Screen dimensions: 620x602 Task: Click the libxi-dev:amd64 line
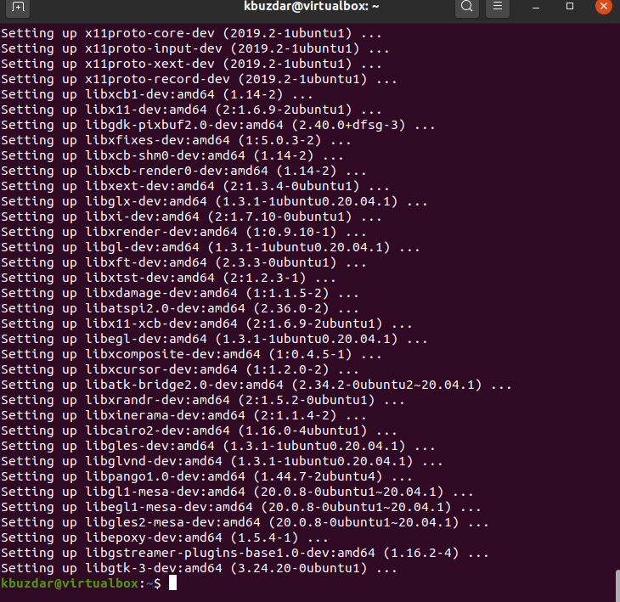pyautogui.click(x=191, y=217)
